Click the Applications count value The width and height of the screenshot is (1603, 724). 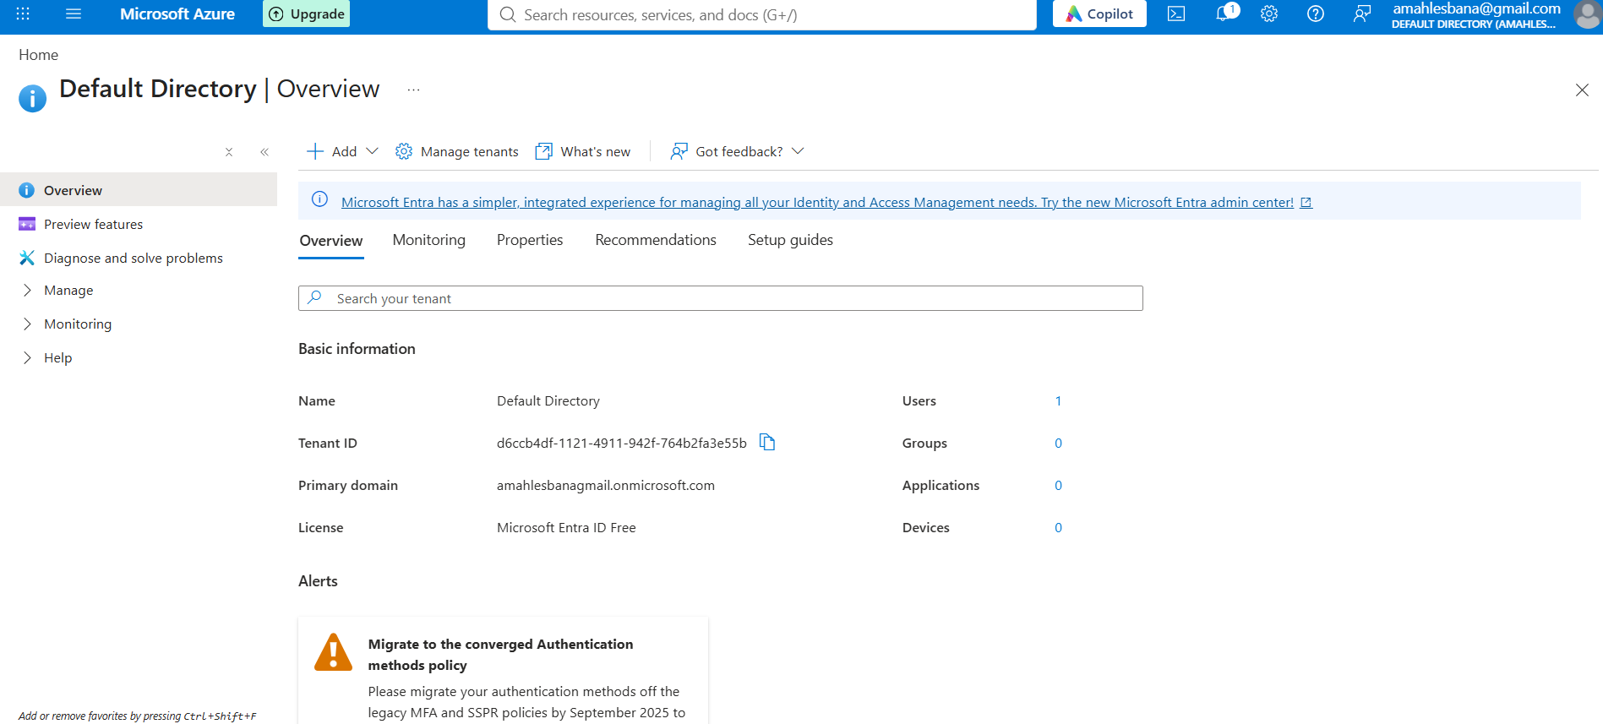coord(1058,486)
